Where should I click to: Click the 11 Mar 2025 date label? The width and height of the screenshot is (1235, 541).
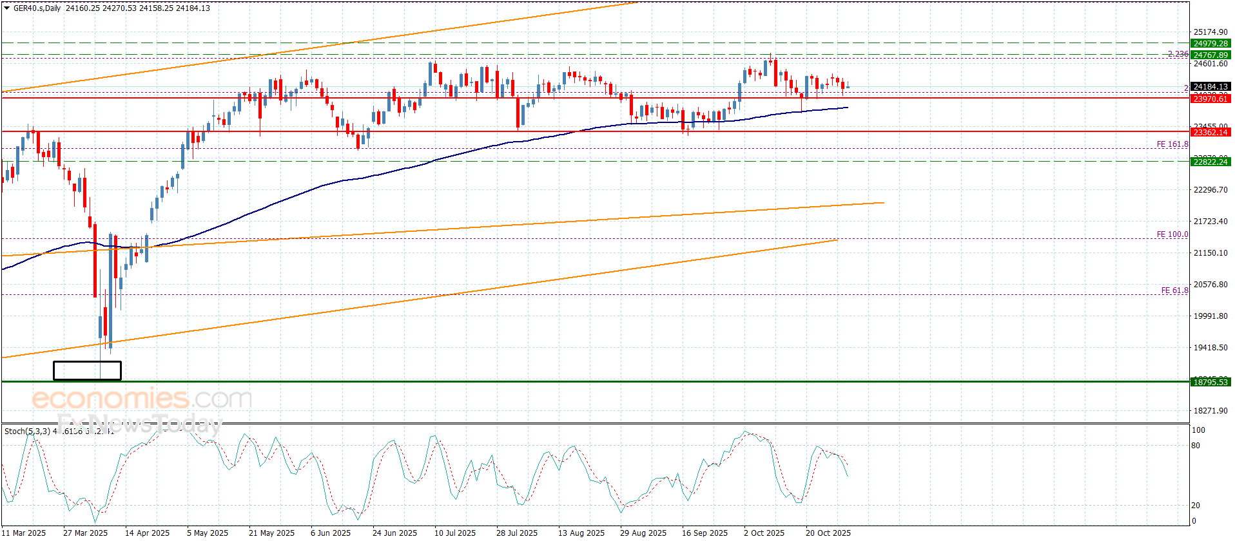[x=24, y=533]
